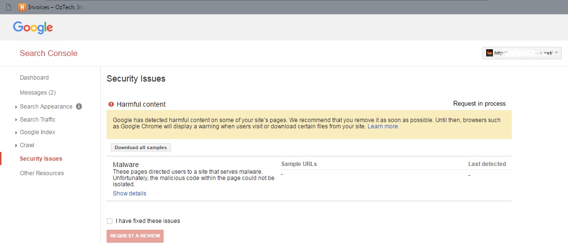The image size is (568, 249).
Task: Click the site favicon in property selector
Action: point(490,53)
